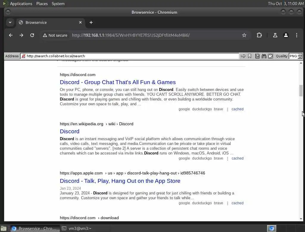Open the Places menu

pos(42,4)
